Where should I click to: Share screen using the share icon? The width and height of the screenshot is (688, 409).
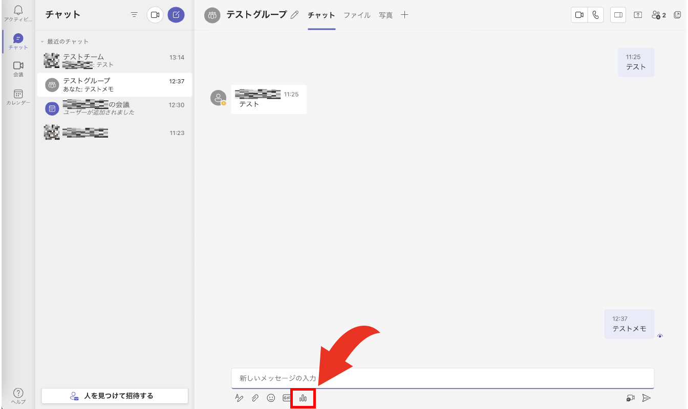[x=638, y=15]
